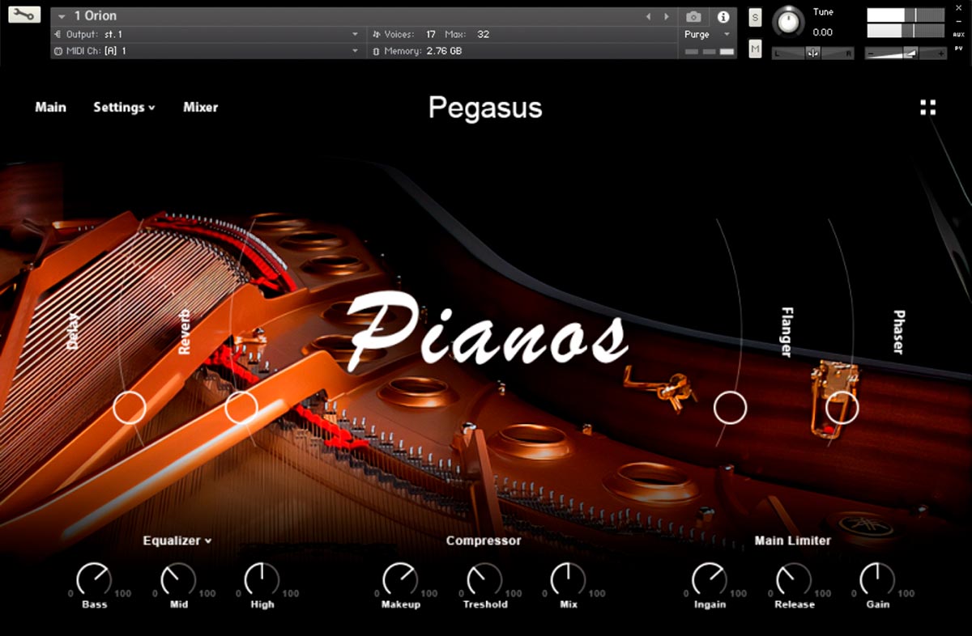This screenshot has width=972, height=636.
Task: Click the Equalizer Bass knob
Action: pos(94,580)
